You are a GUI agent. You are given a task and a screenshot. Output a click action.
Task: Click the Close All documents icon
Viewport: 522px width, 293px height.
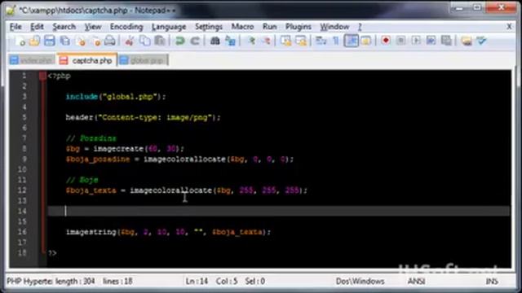[96, 41]
